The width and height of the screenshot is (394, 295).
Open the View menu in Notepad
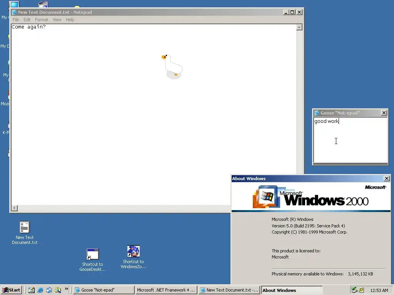(57, 20)
